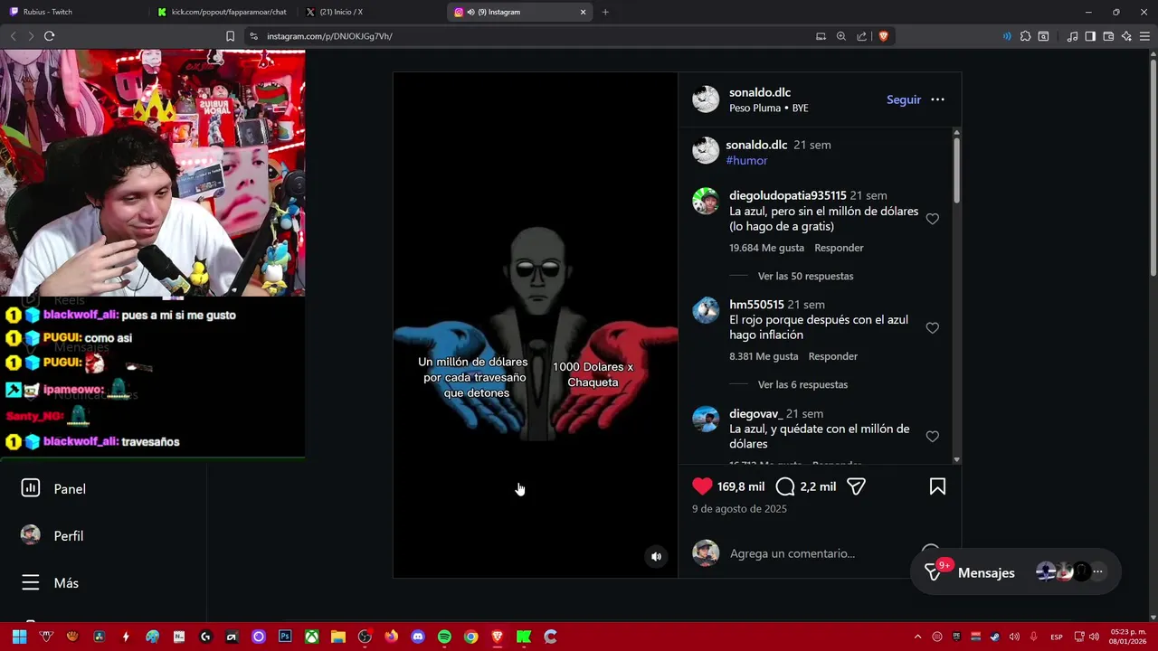This screenshot has height=651, width=1158.
Task: Like diegoludopatia935115's comment heart
Action: [x=932, y=219]
